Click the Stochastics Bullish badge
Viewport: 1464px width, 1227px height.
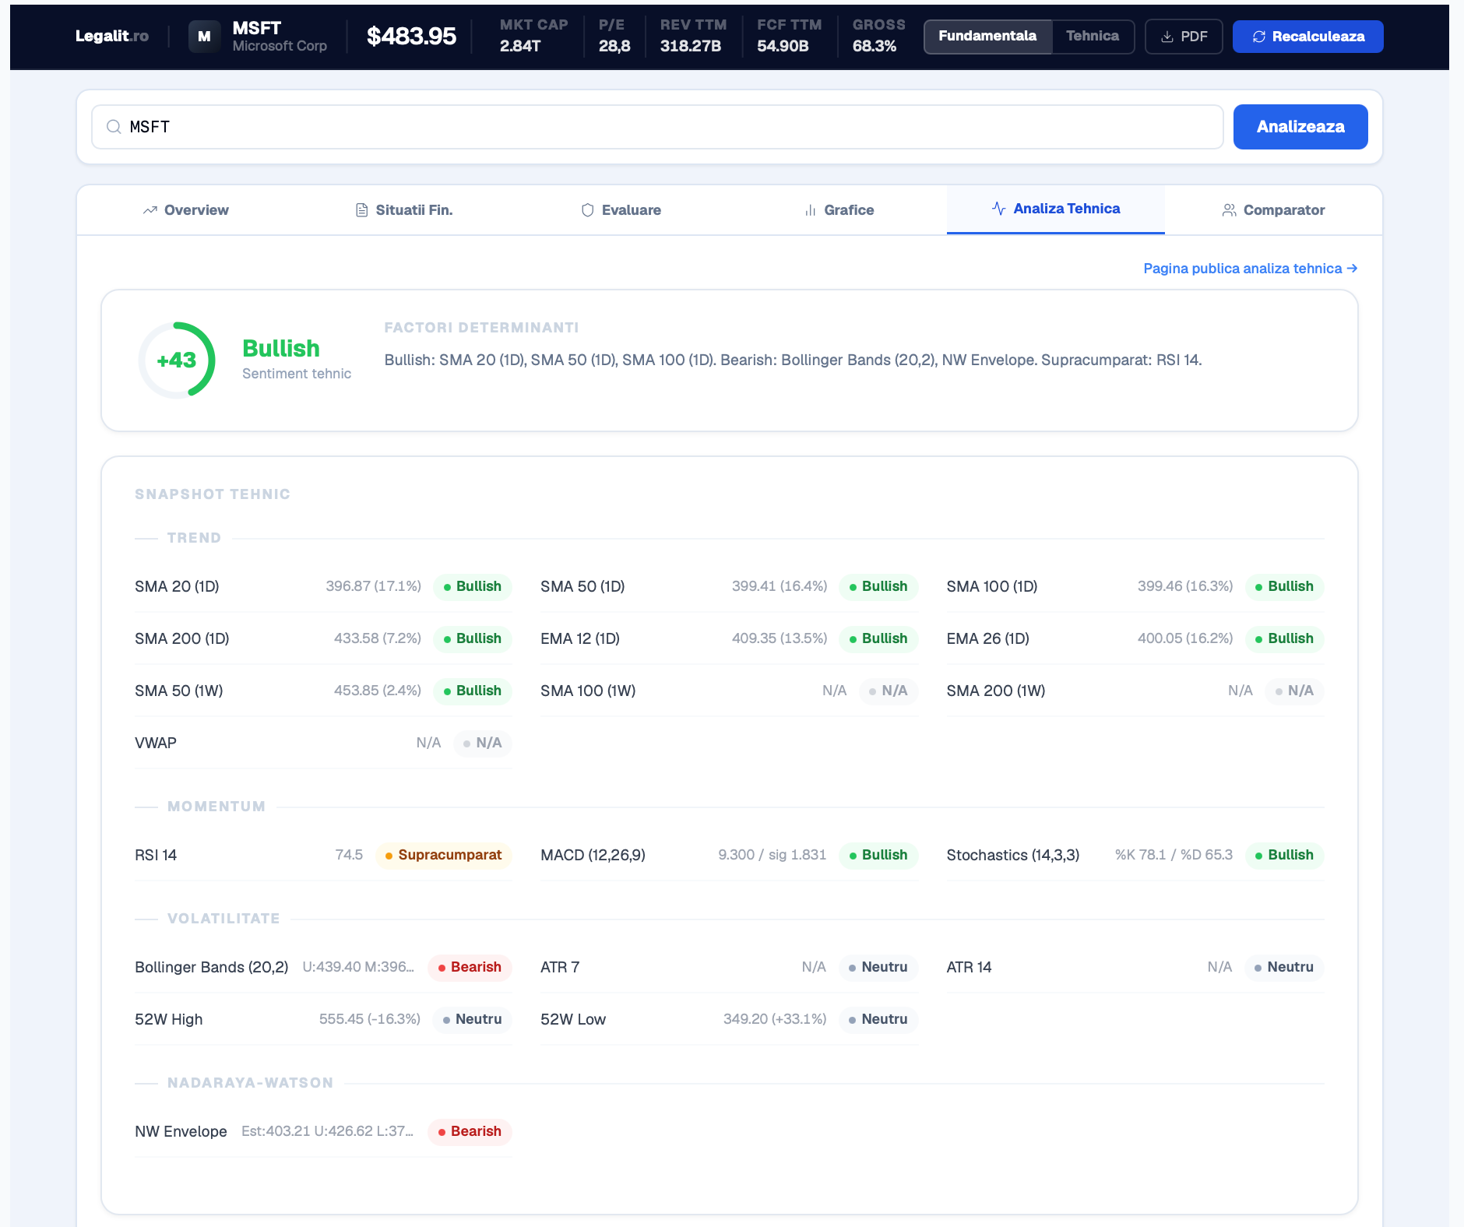click(x=1284, y=855)
